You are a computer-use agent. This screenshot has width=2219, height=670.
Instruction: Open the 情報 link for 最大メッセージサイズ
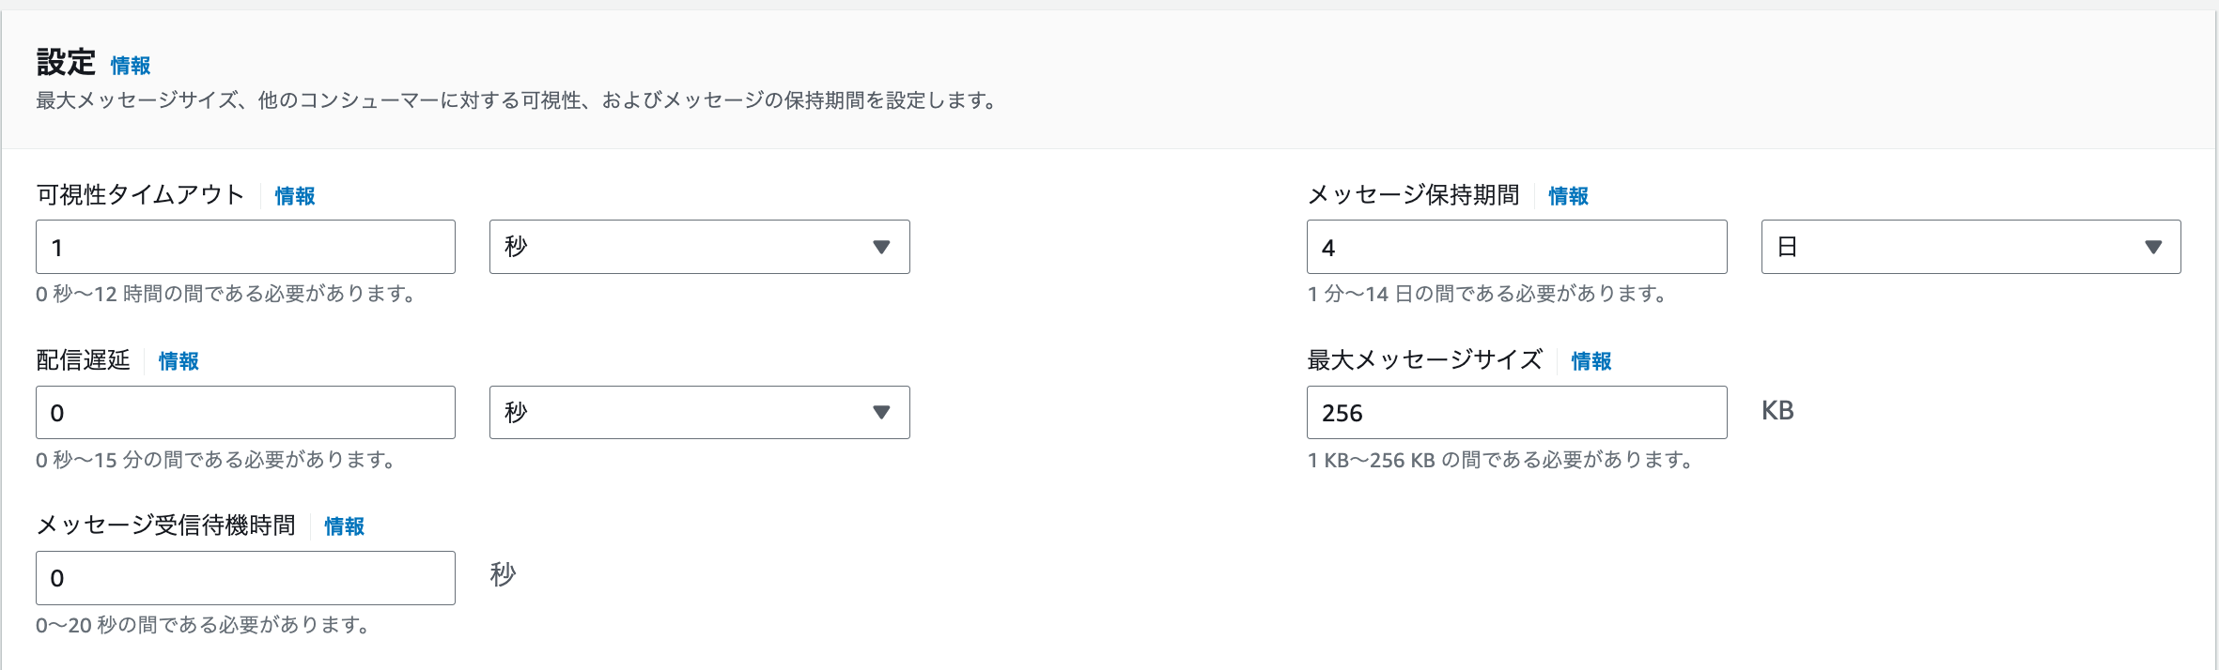(1590, 361)
